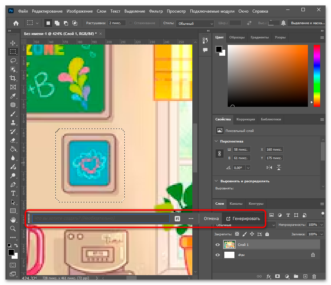The height and width of the screenshot is (285, 331).
Task: Select the Eraser tool
Action: (x=13, y=140)
